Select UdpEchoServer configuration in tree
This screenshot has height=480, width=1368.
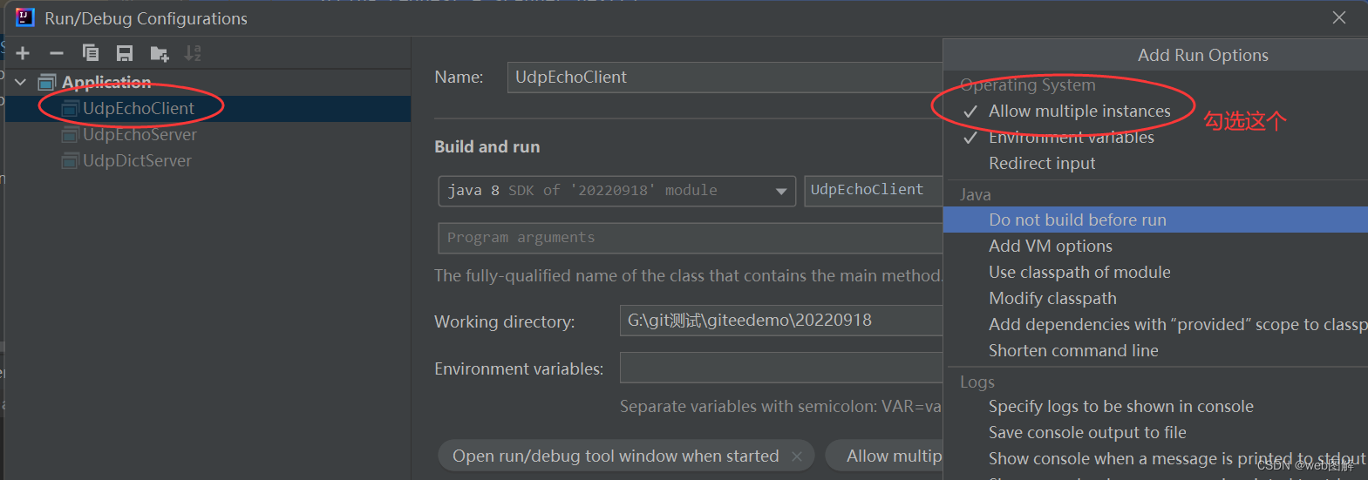click(140, 135)
